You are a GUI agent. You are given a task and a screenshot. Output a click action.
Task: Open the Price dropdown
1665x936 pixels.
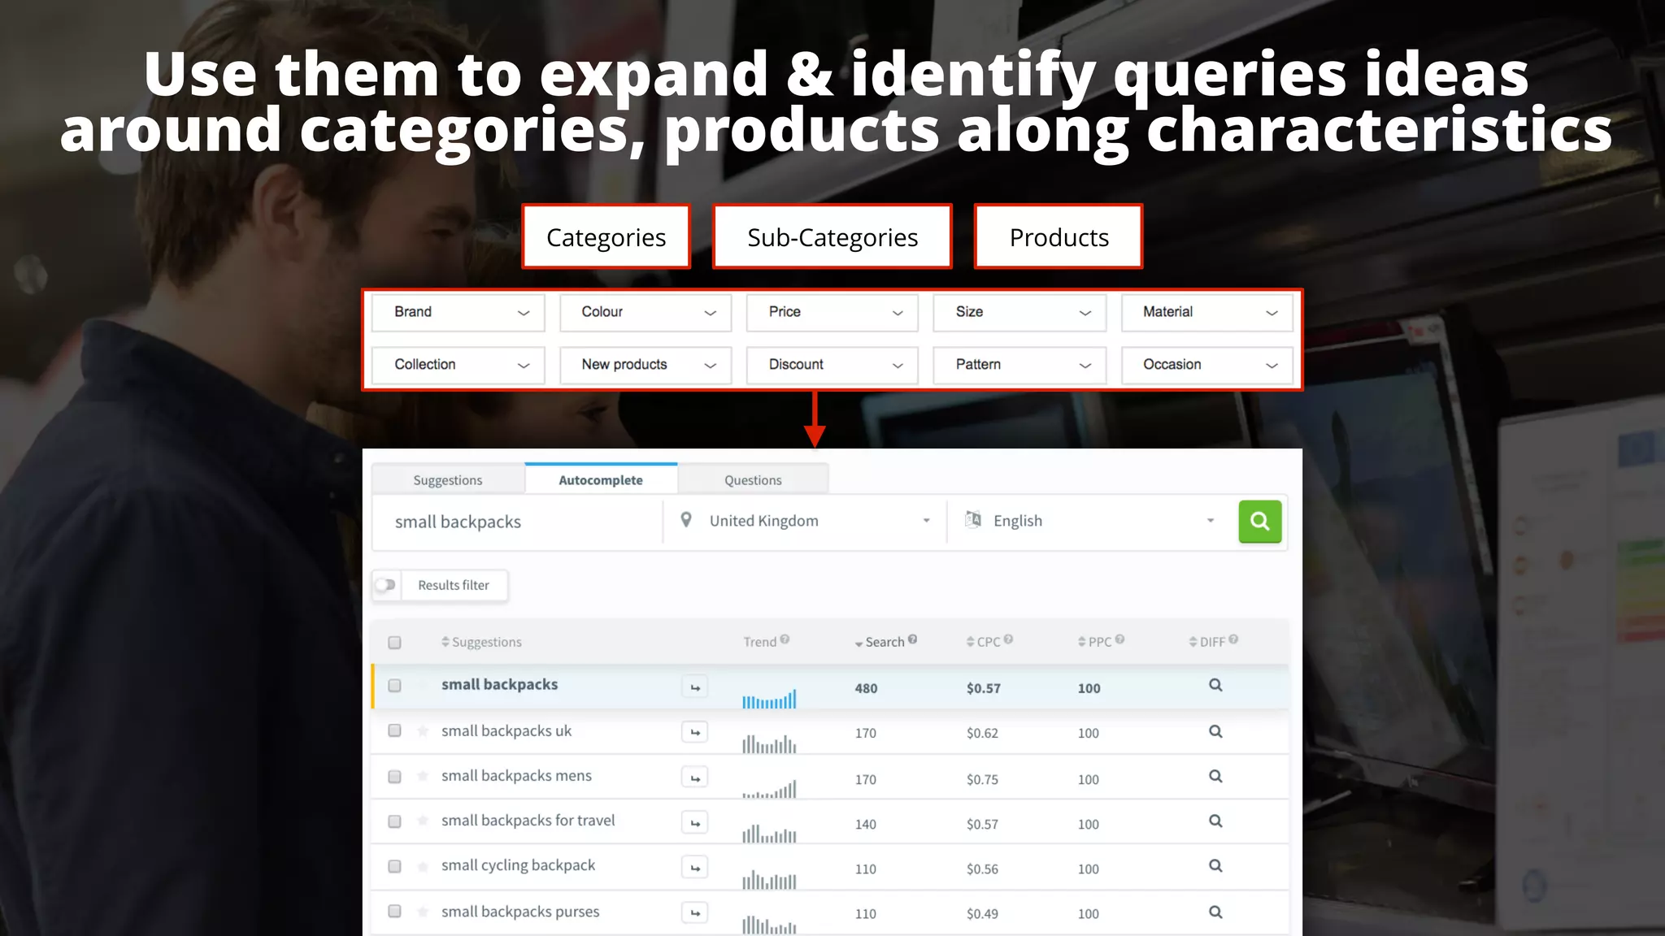click(832, 313)
